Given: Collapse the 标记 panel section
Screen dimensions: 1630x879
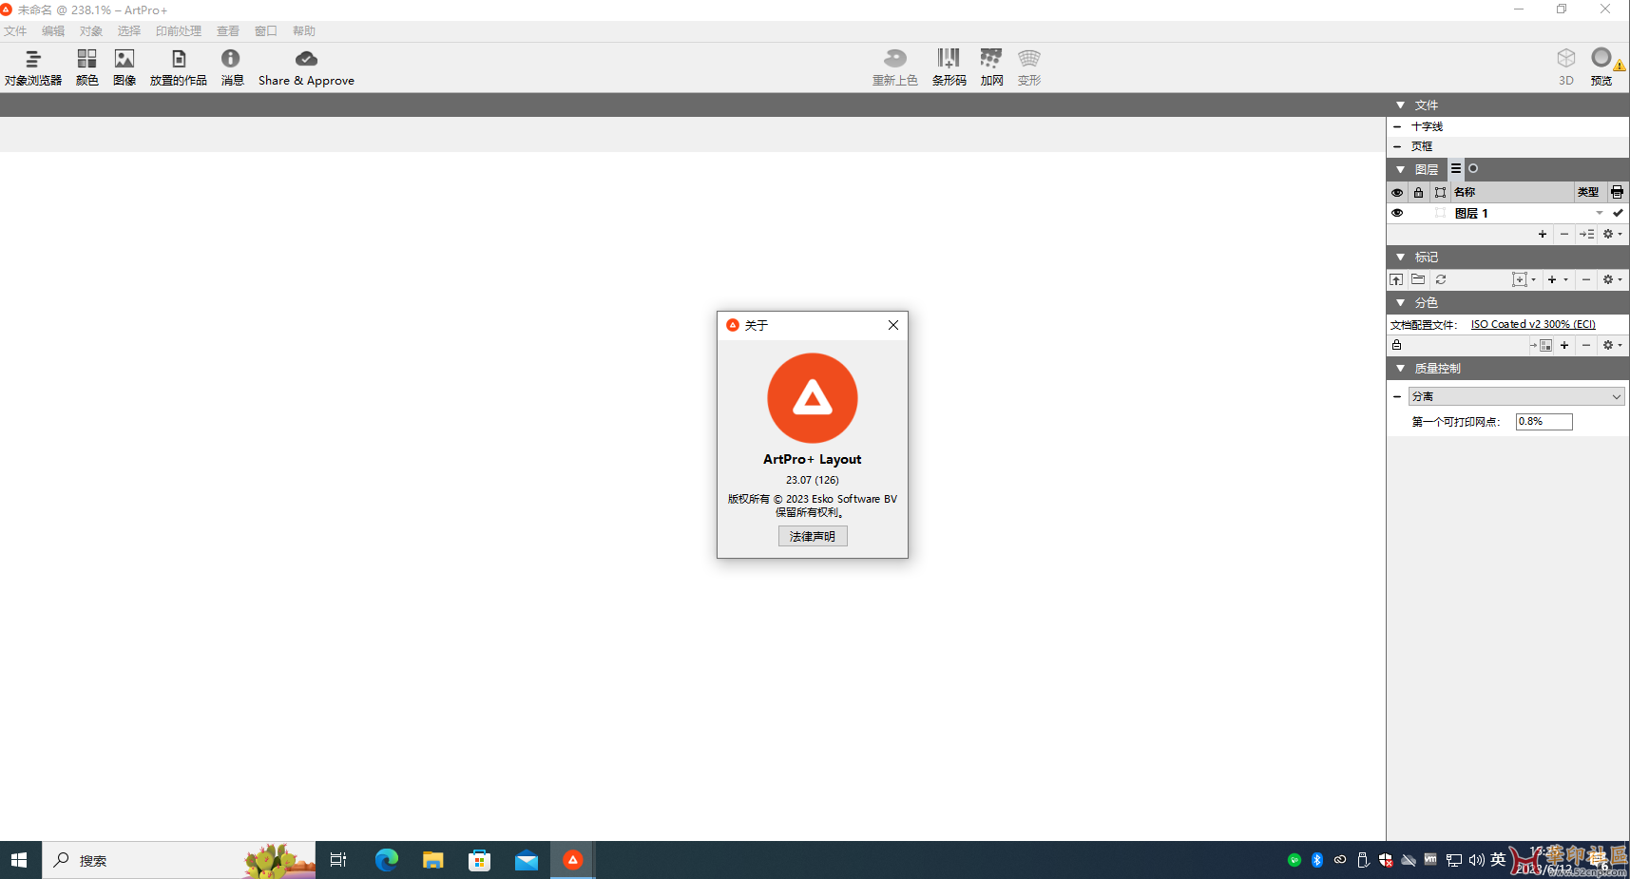Looking at the screenshot, I should [x=1400, y=257].
